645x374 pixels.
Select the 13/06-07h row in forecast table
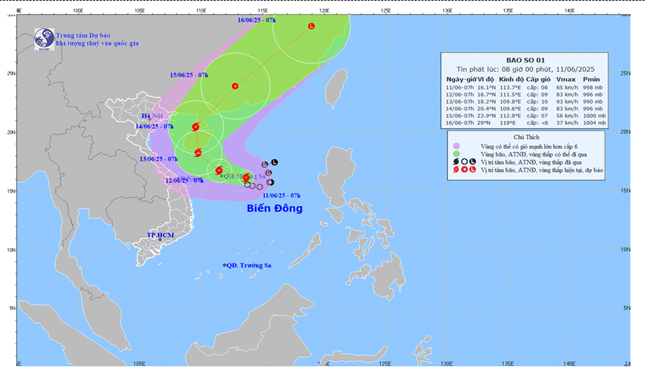pyautogui.click(x=526, y=100)
